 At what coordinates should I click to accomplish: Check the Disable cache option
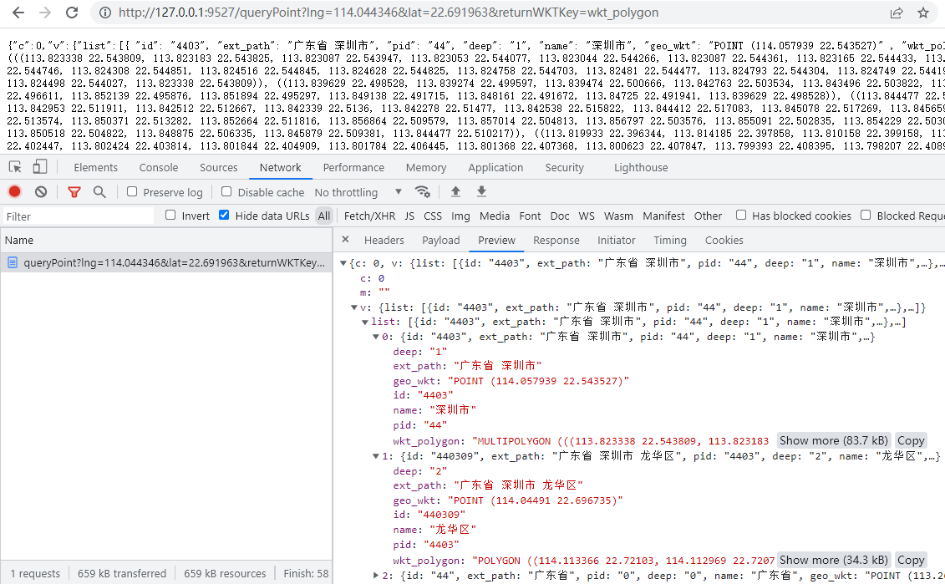226,191
